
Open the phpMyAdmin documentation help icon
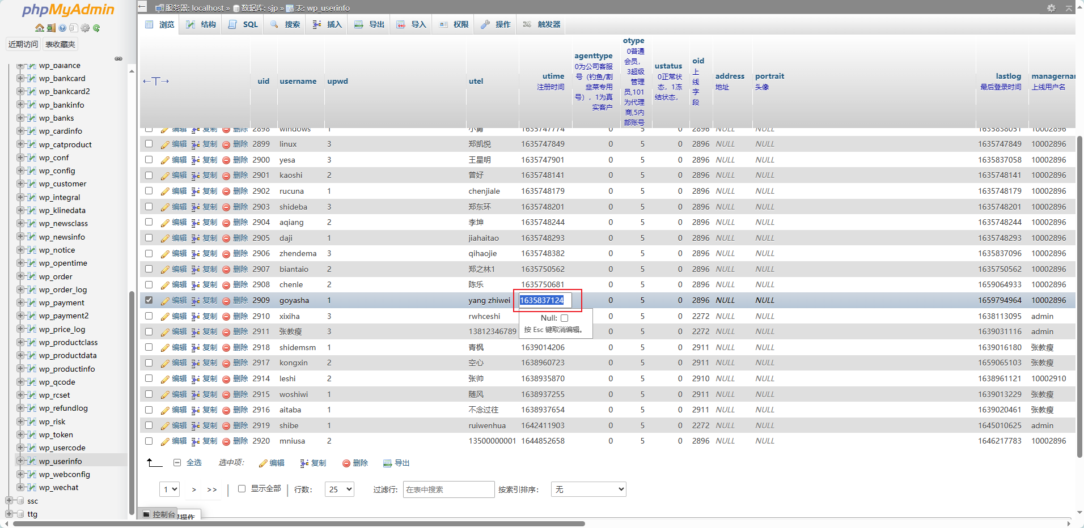pyautogui.click(x=62, y=28)
